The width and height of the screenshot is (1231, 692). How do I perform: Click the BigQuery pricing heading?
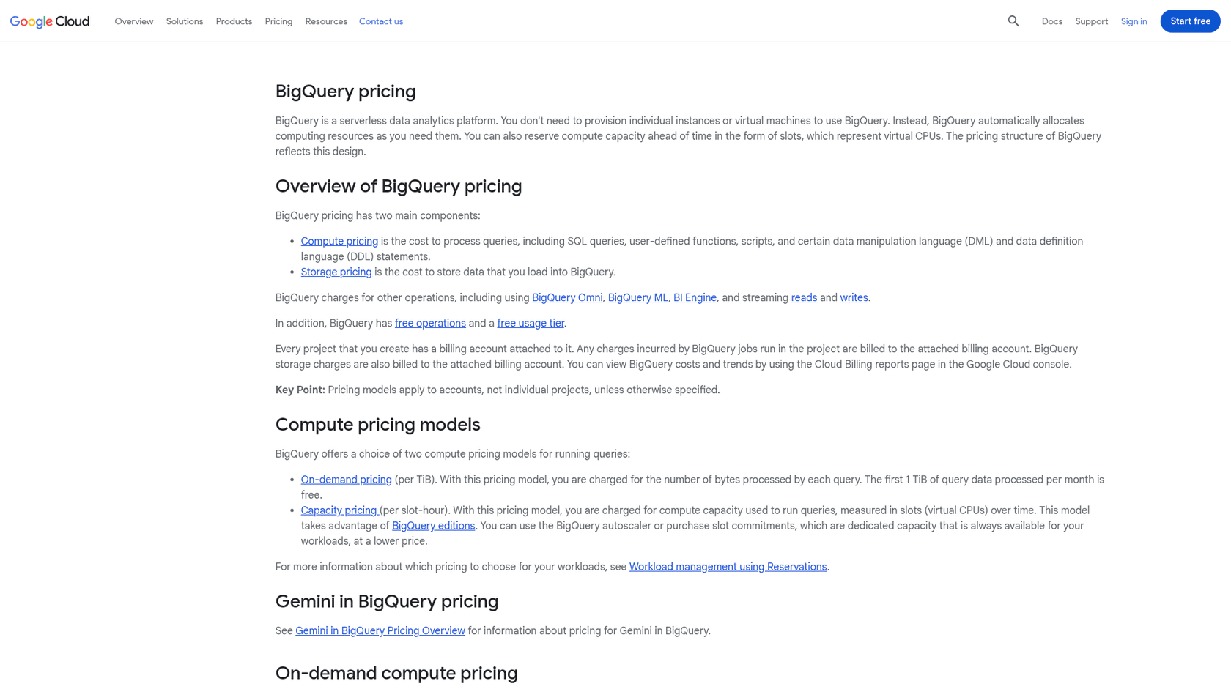pos(345,92)
